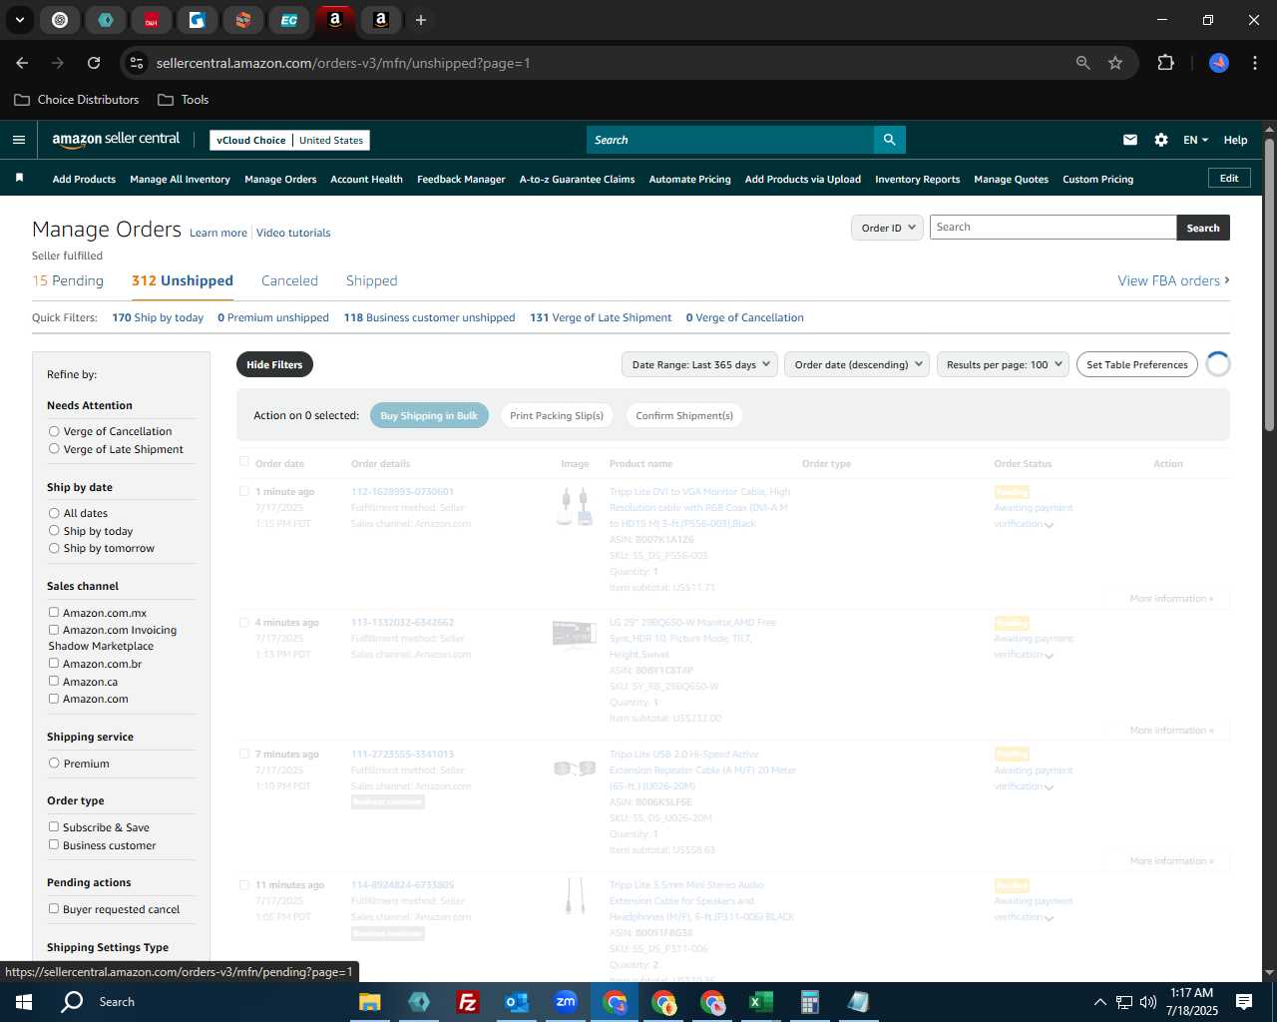This screenshot has height=1022, width=1277.
Task: Expand status details for order 111-2723555-3341013
Action: (1049, 787)
